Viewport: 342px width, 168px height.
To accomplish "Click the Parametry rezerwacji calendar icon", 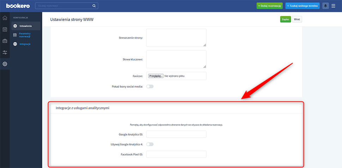I will [x=15, y=35].
